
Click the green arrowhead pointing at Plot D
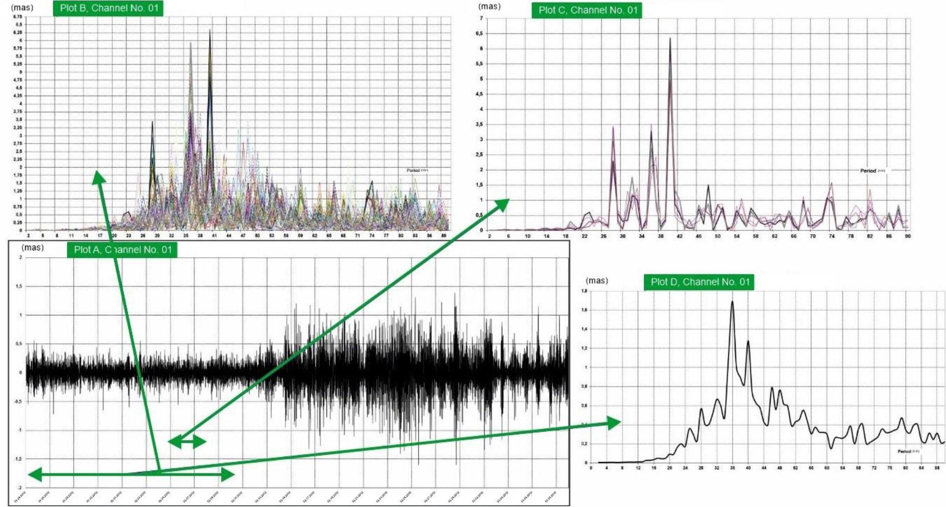pyautogui.click(x=613, y=423)
